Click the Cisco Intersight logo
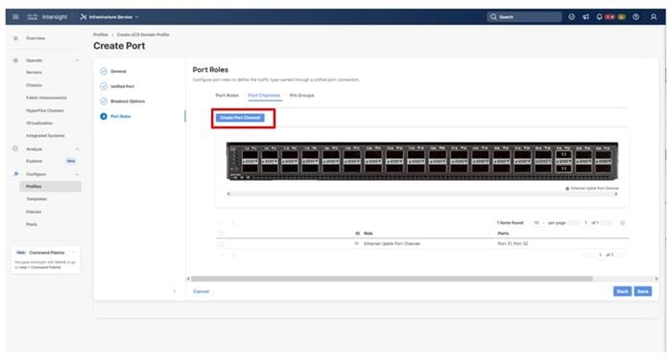 click(47, 16)
